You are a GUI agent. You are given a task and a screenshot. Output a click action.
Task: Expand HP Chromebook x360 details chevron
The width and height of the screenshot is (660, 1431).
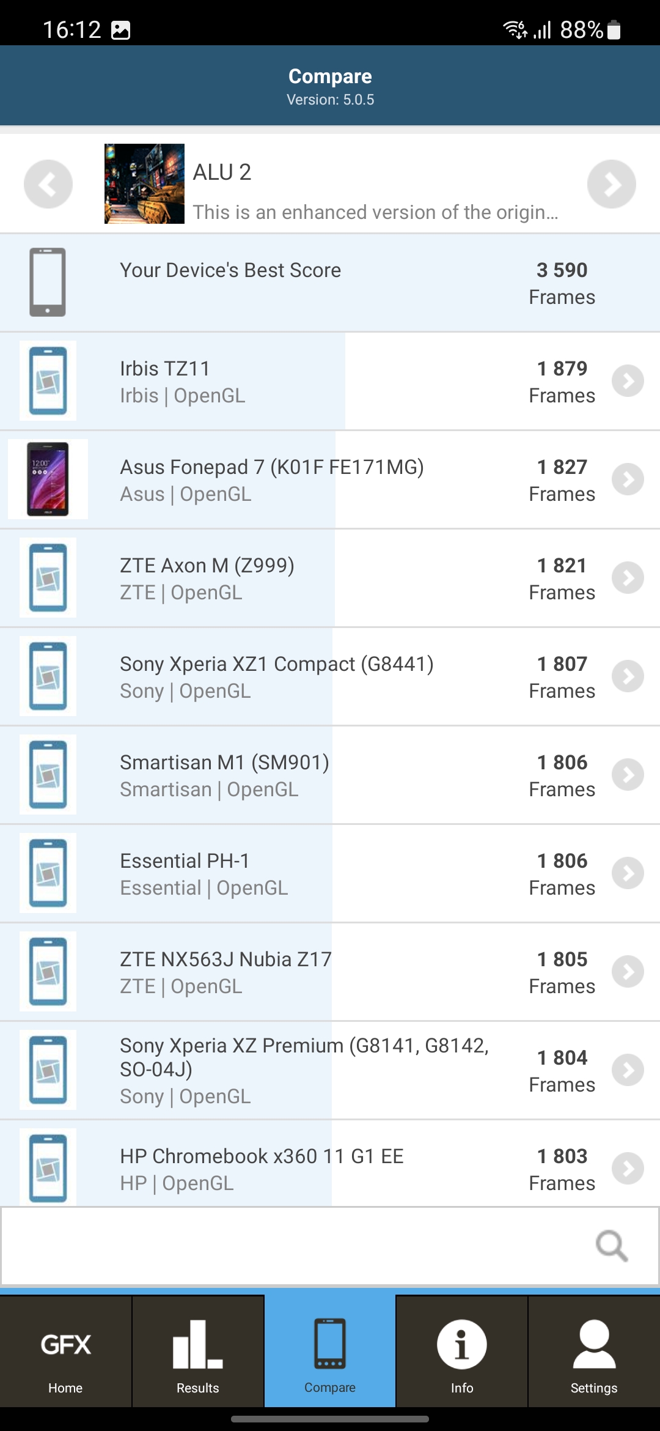[x=628, y=1169]
